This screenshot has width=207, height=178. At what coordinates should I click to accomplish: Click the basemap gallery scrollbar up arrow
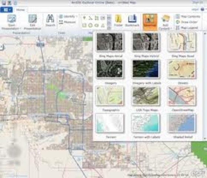tap(205, 33)
